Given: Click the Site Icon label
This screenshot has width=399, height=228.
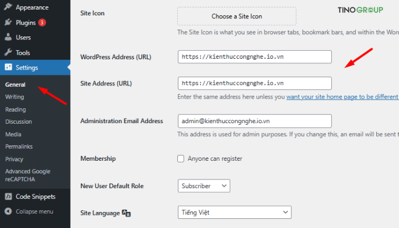Looking at the screenshot, I should click(92, 13).
